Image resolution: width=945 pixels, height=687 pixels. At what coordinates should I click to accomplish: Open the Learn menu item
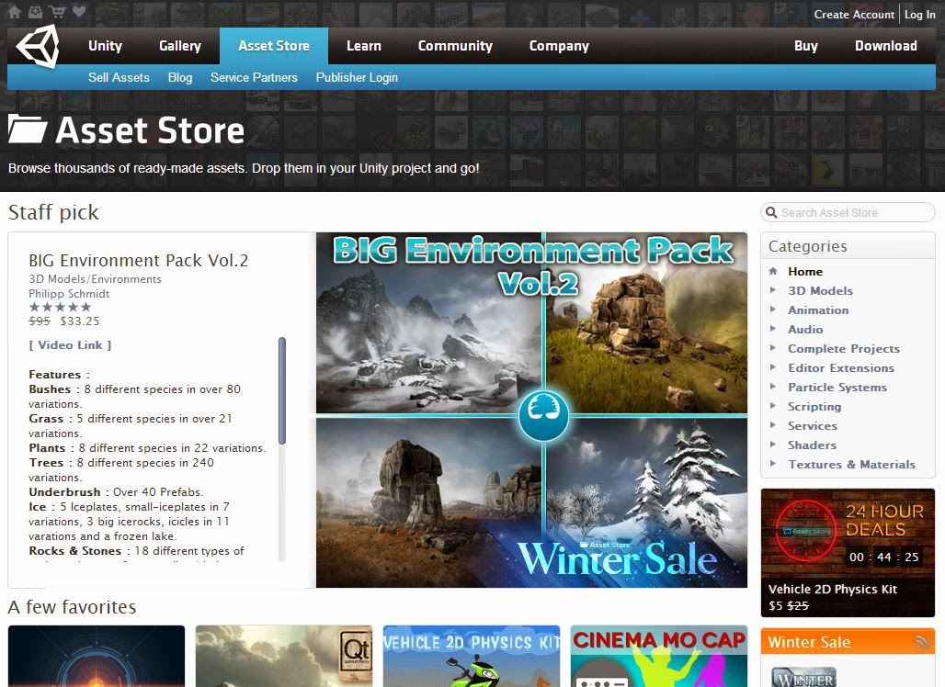pyautogui.click(x=363, y=46)
